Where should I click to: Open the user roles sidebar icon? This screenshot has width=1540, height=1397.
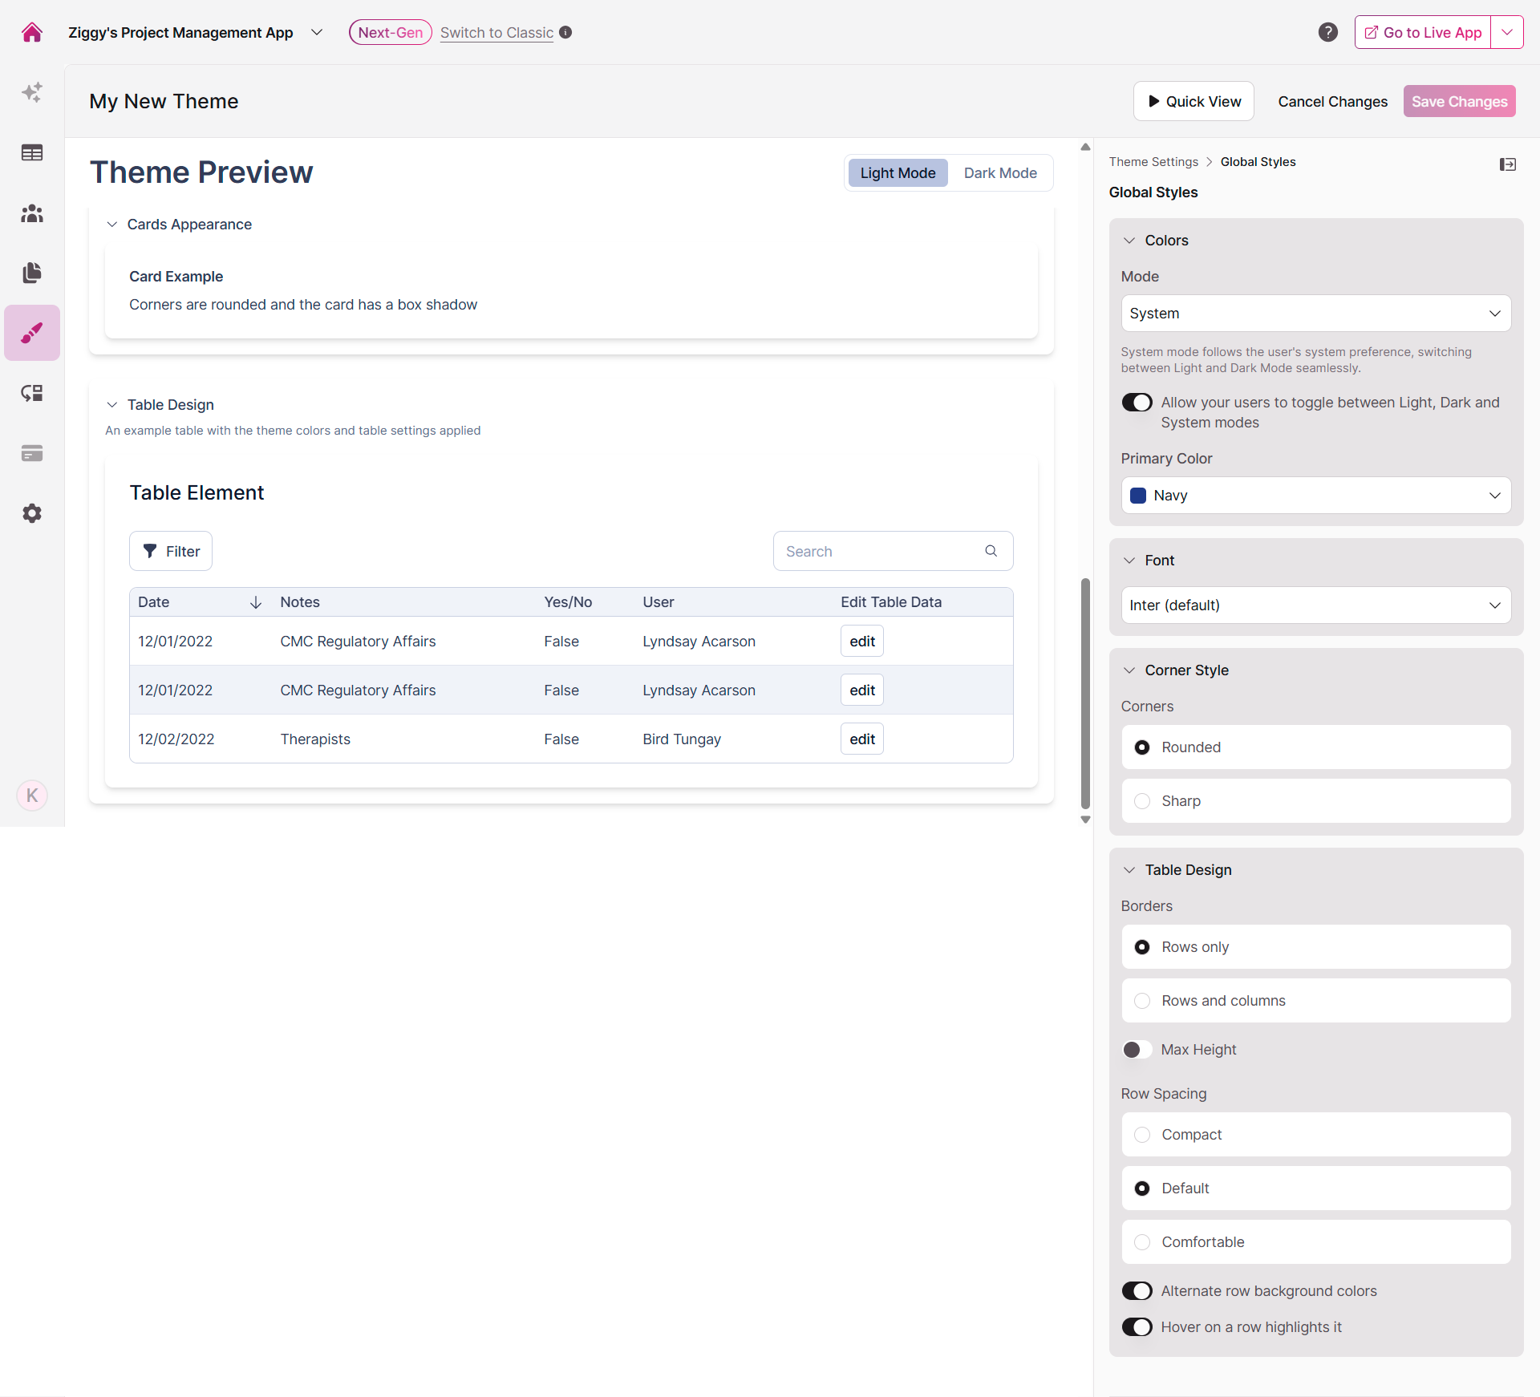(32, 213)
